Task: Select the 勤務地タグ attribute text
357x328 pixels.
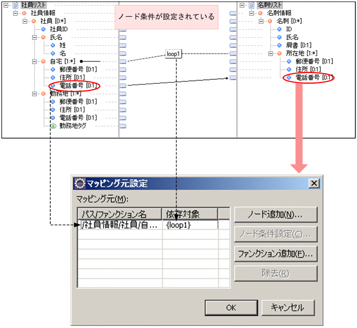Action: click(73, 126)
